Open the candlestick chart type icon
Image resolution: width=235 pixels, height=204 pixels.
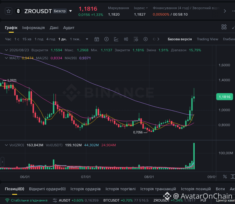[126, 39]
